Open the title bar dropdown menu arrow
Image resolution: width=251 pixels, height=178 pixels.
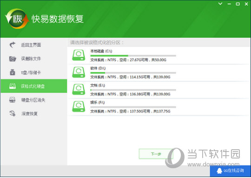[220, 4]
